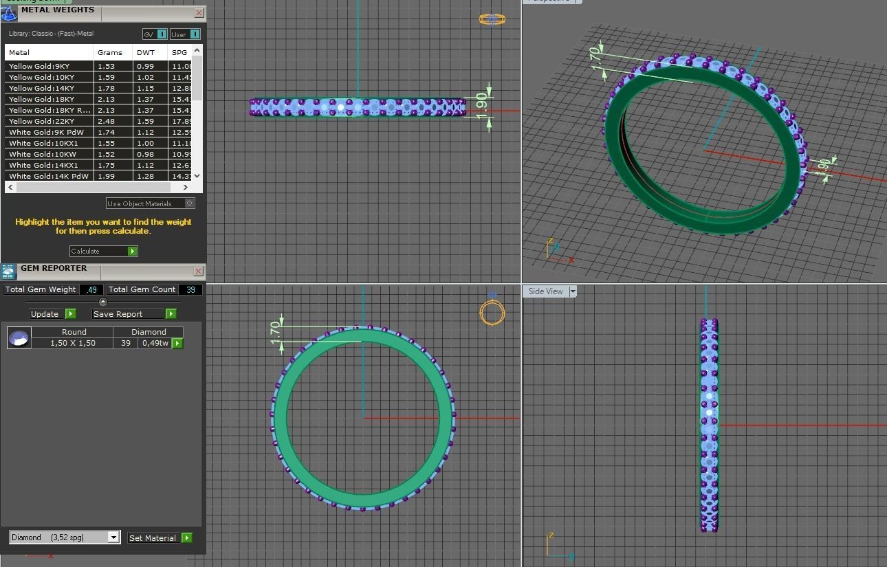Select the Yellow Gold:9KY row
Screen dimensions: 887x567
click(98, 66)
